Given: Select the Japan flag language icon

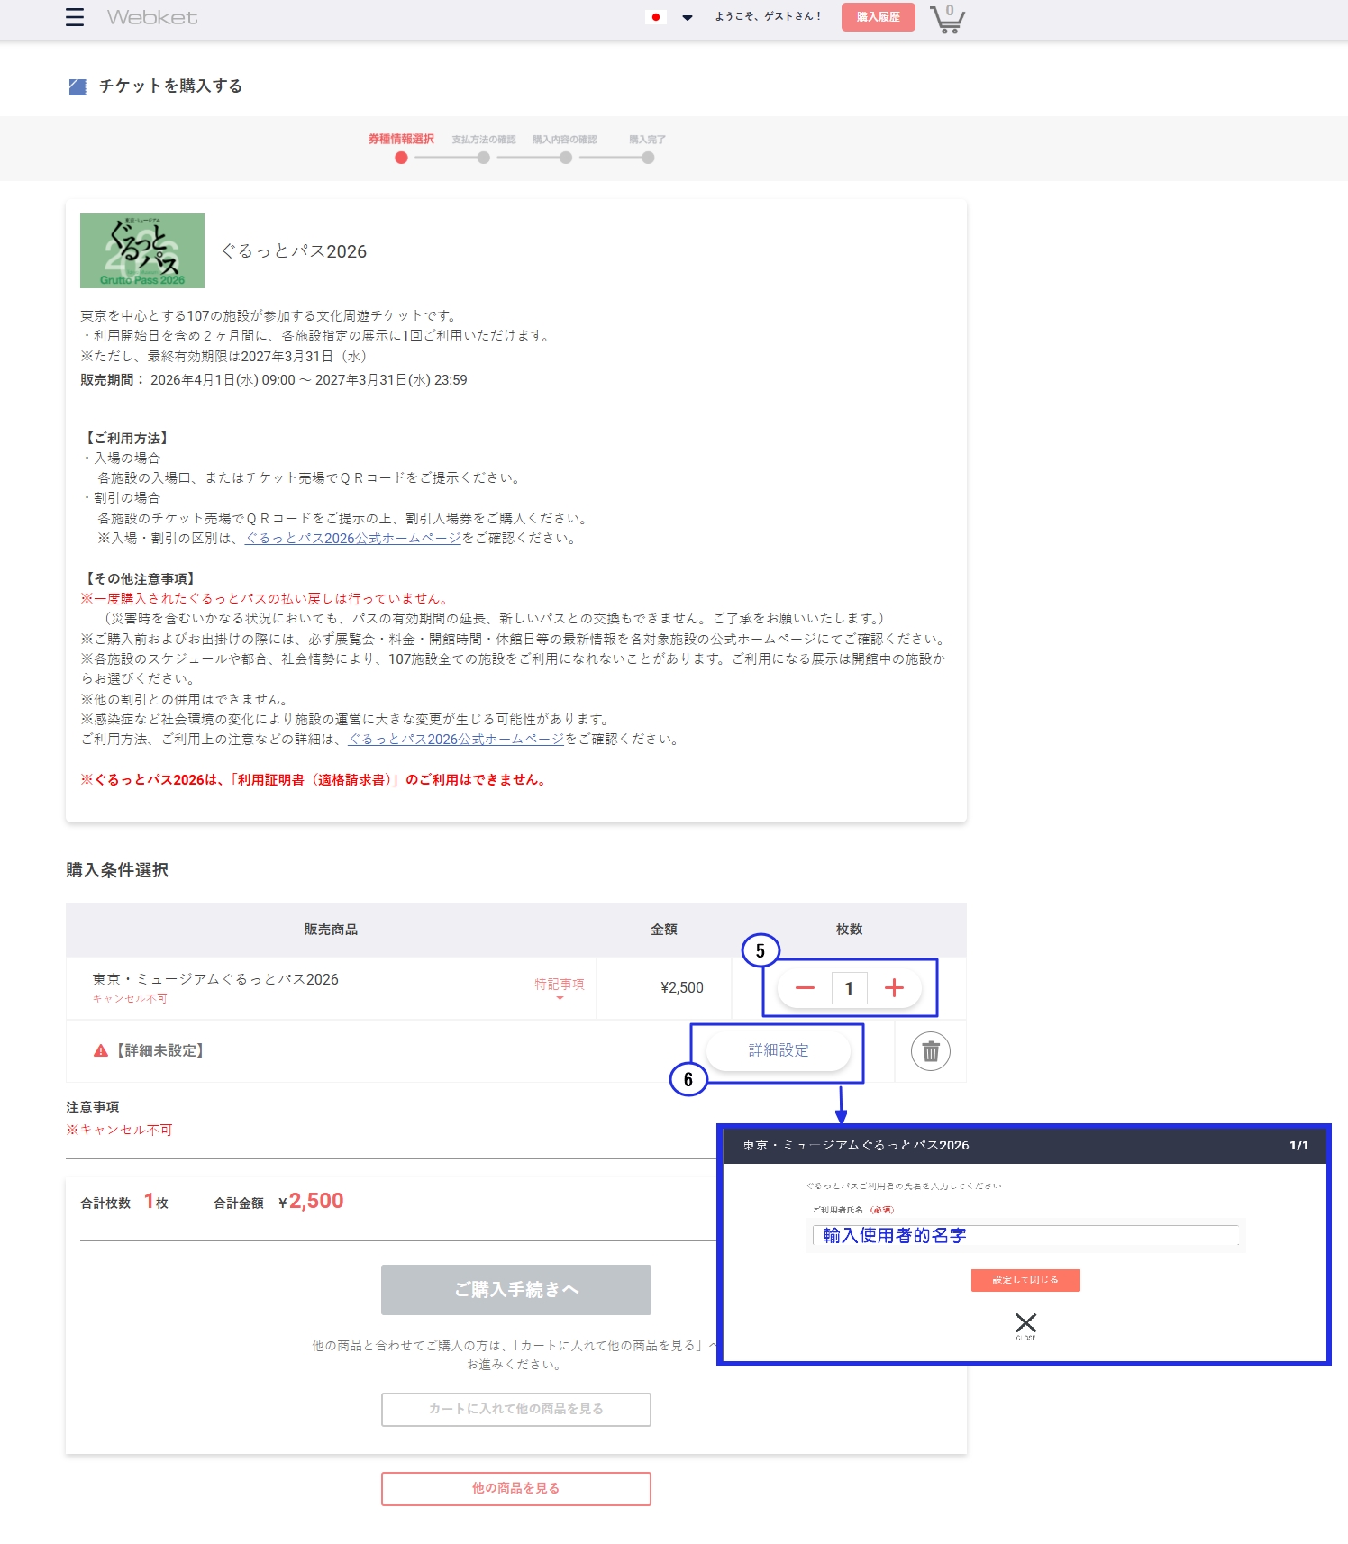Looking at the screenshot, I should pos(656,17).
